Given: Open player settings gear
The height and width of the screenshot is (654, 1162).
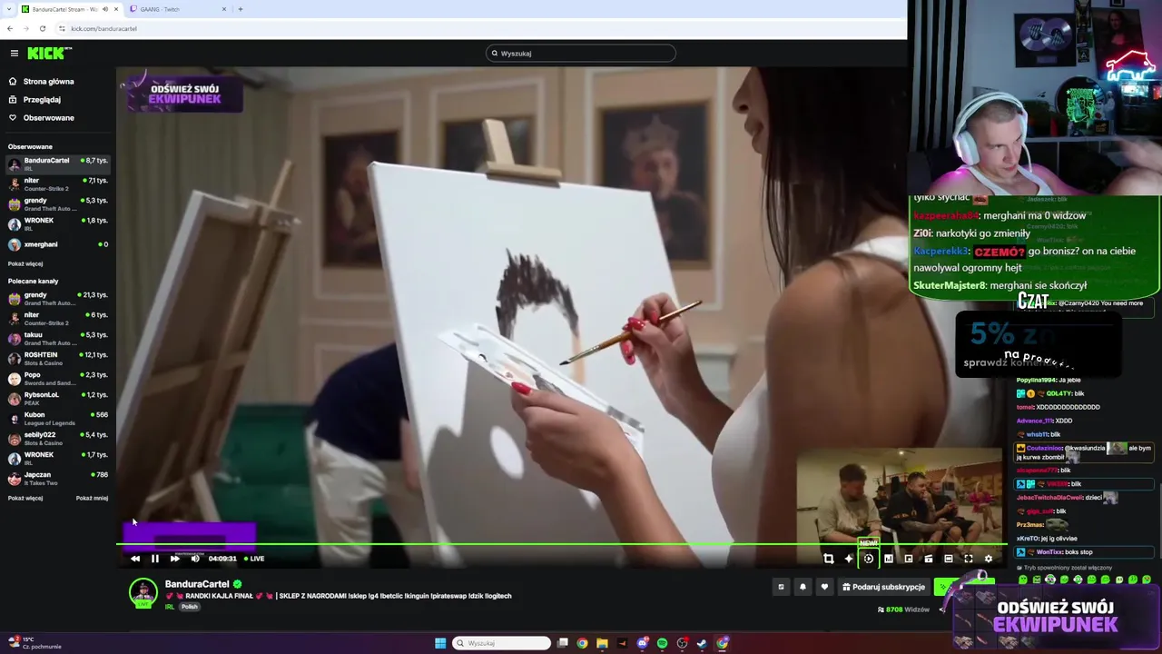Looking at the screenshot, I should tap(989, 559).
